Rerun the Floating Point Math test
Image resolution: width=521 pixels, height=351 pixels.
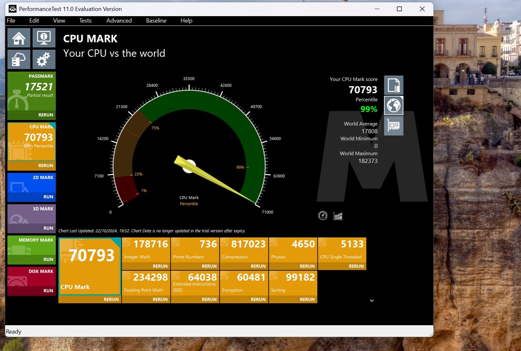pyautogui.click(x=160, y=299)
